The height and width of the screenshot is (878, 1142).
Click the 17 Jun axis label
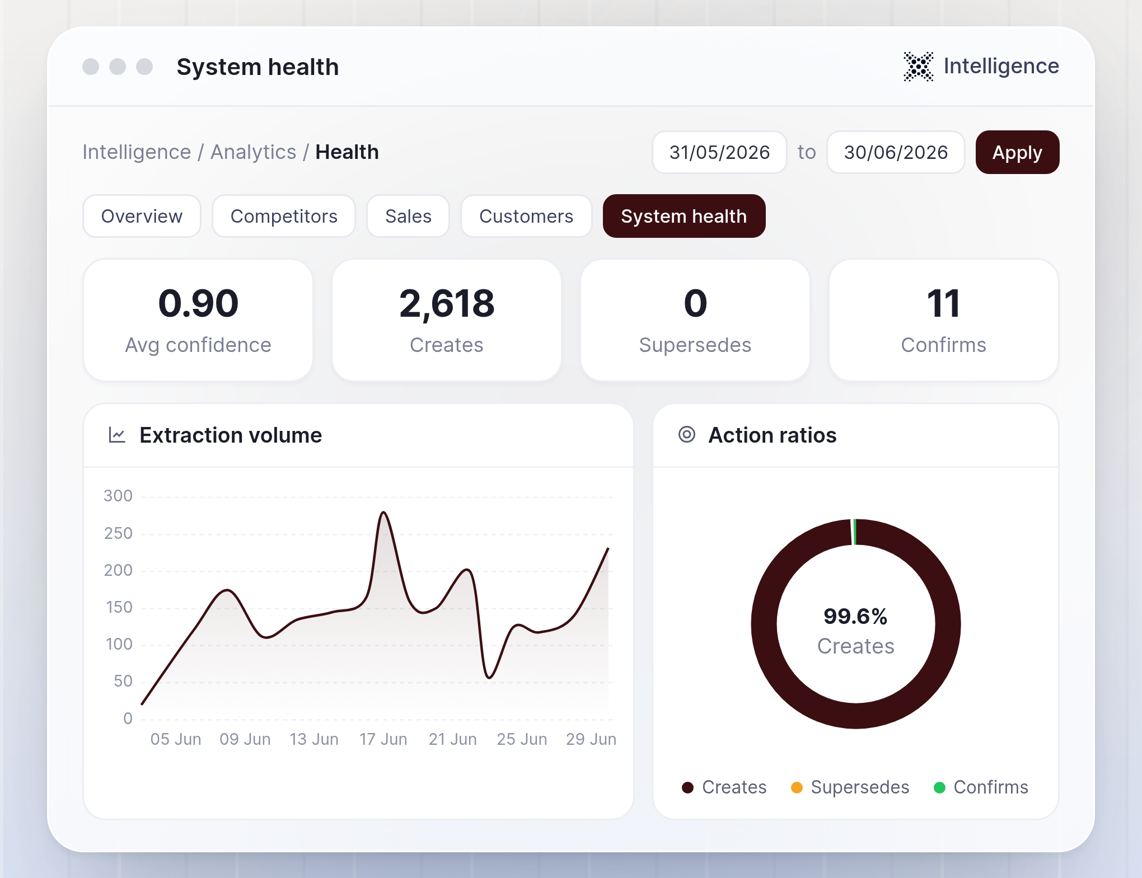click(383, 739)
